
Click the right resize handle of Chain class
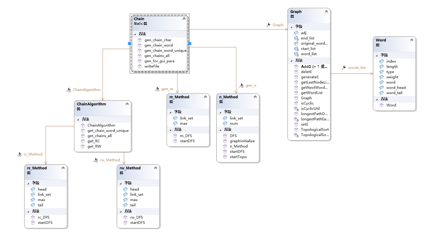pyautogui.click(x=190, y=44)
